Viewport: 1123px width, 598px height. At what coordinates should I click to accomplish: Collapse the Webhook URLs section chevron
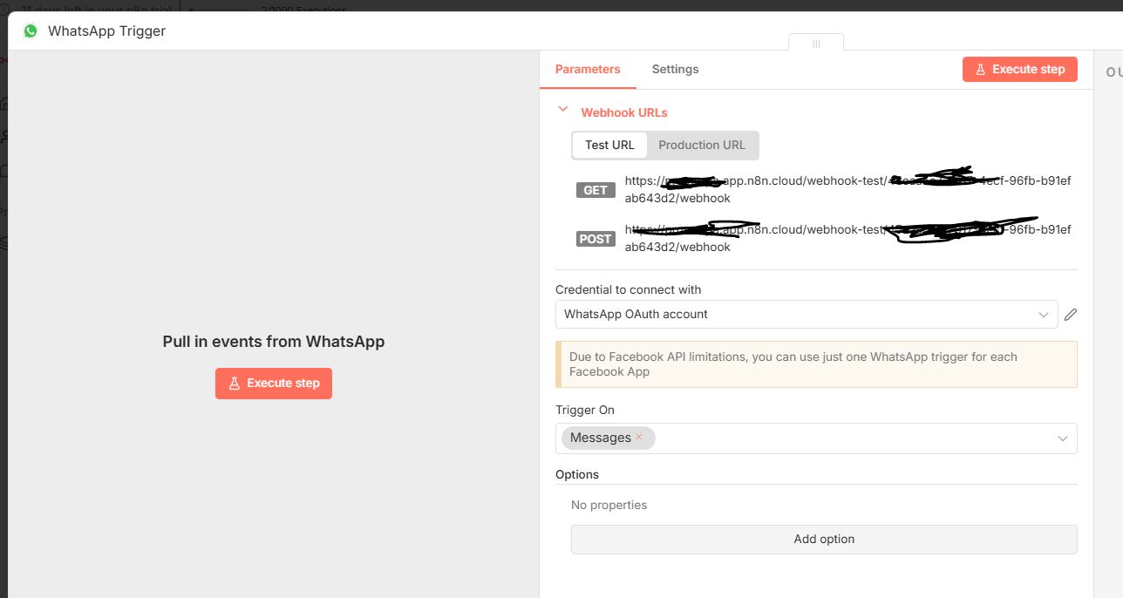point(563,110)
